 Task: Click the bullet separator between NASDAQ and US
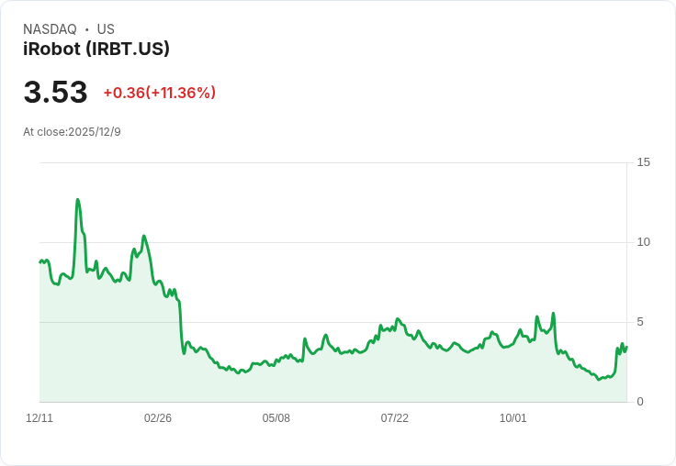(87, 29)
